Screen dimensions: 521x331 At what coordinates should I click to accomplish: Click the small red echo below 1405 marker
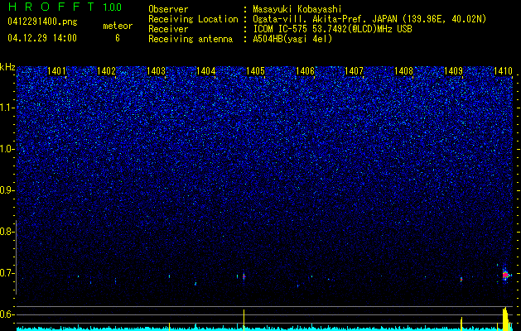244,276
